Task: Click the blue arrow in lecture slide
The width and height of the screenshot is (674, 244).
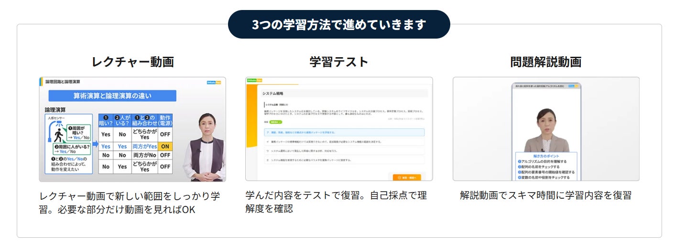Action: point(95,143)
